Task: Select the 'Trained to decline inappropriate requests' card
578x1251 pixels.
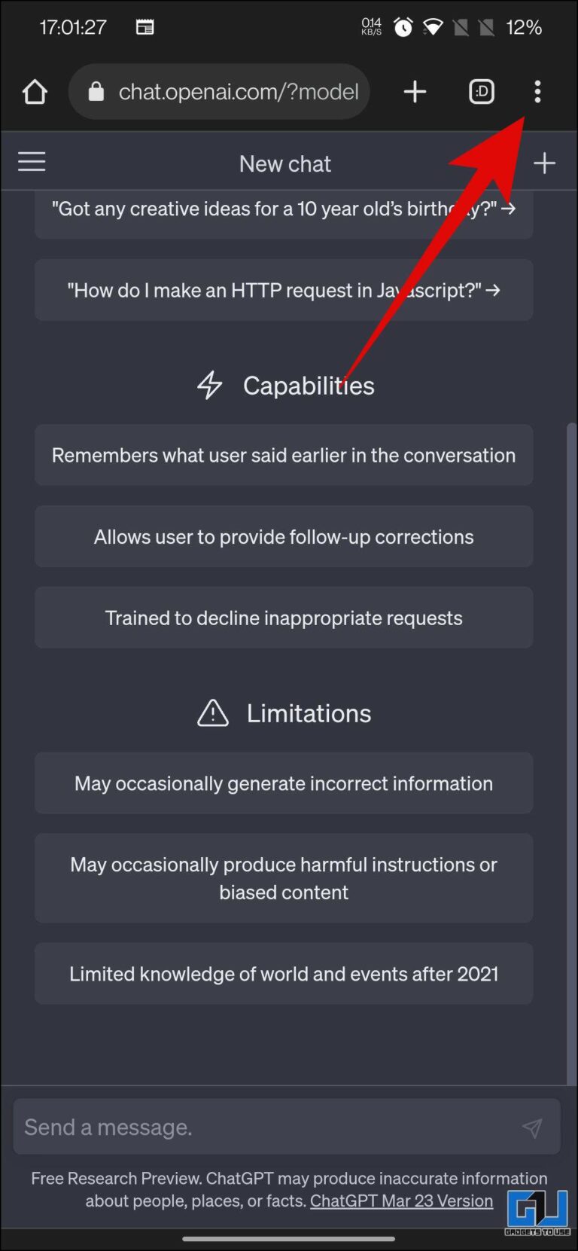Action: [284, 618]
